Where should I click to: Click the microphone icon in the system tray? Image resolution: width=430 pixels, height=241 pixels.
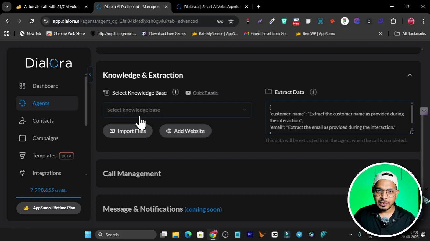coord(360,235)
